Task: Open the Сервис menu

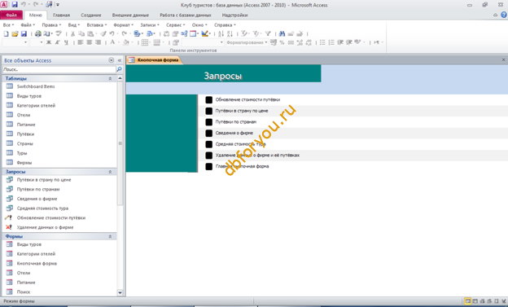Action: pyautogui.click(x=175, y=25)
